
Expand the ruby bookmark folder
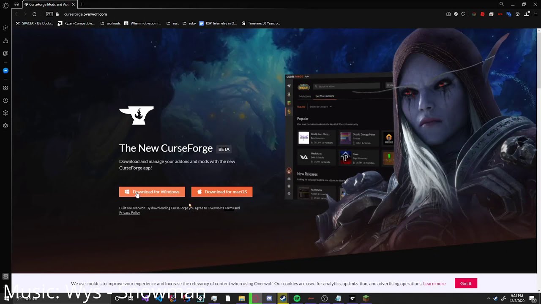(x=189, y=23)
